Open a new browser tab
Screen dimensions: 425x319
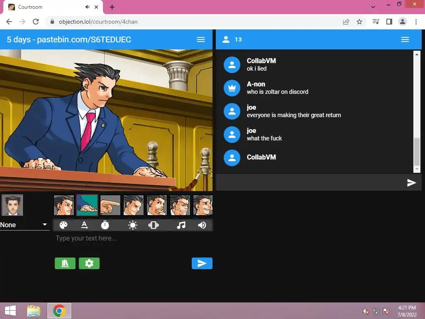pyautogui.click(x=112, y=7)
